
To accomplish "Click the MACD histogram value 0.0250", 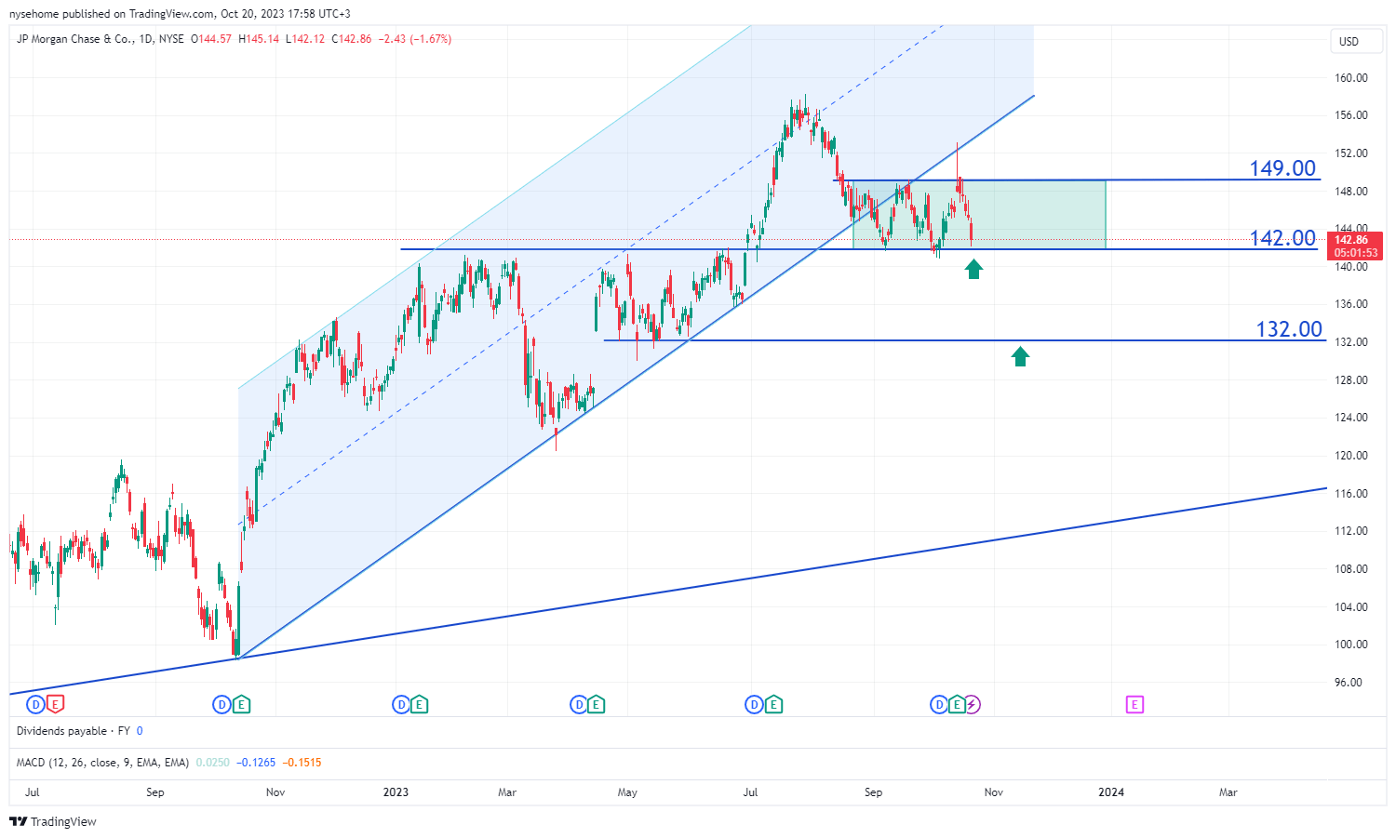I will click(212, 763).
